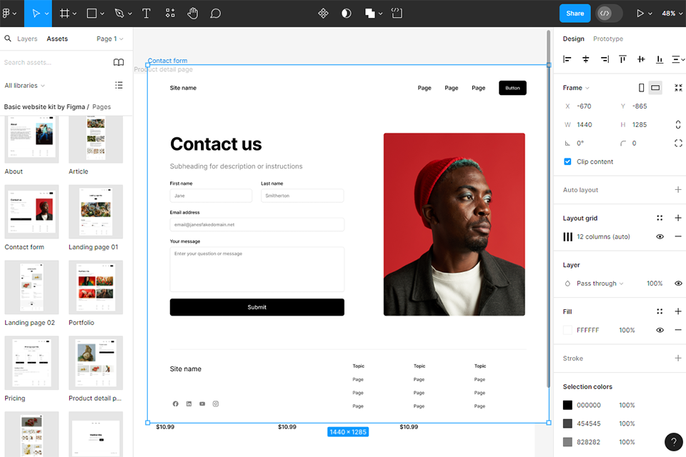Screen dimensions: 686x457
Task: Switch to the Layers tab
Action: (27, 39)
